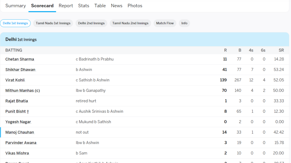Open Yogesh Nagar player profile
This screenshot has height=163, width=291.
click(x=18, y=122)
